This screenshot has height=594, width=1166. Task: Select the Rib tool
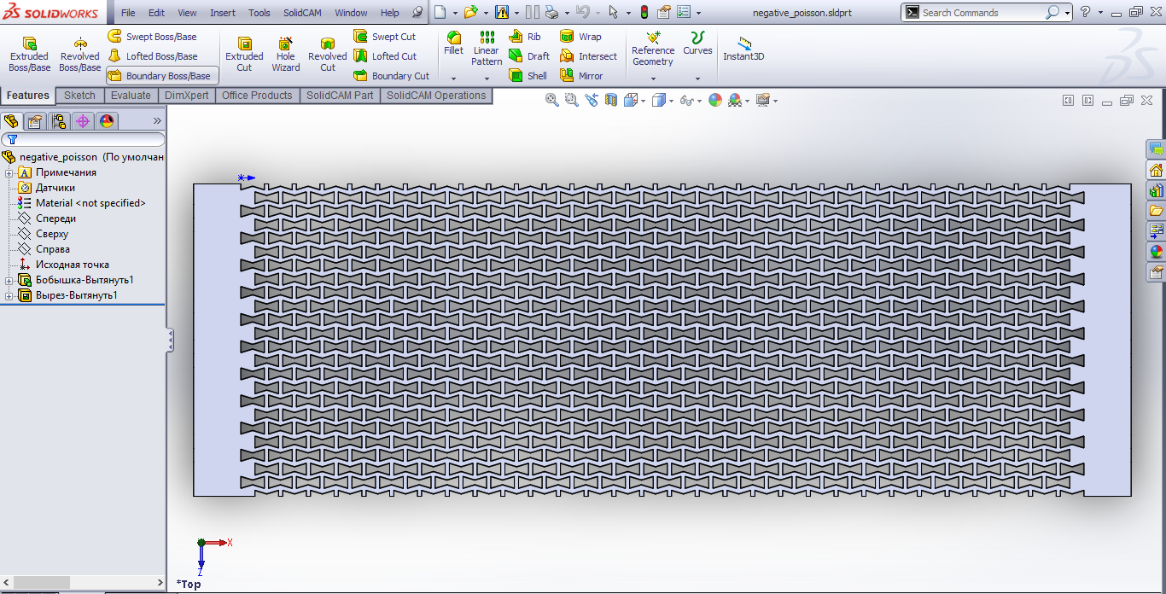coord(525,37)
